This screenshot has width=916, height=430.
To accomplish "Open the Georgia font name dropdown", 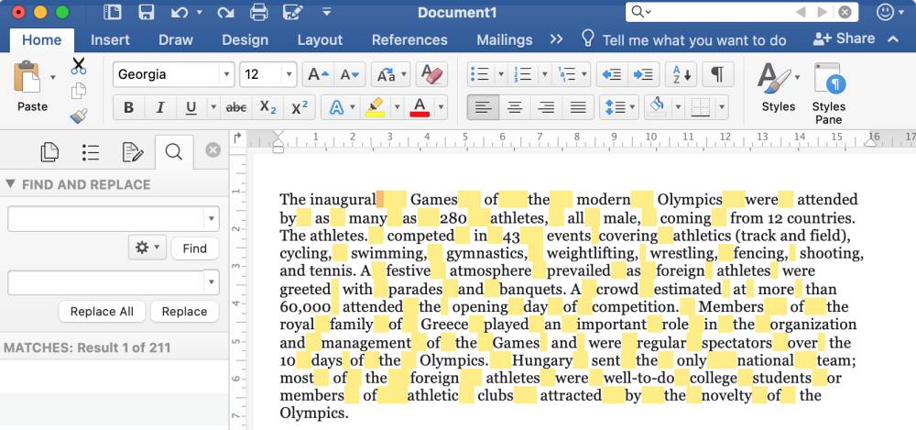I will tap(226, 74).
